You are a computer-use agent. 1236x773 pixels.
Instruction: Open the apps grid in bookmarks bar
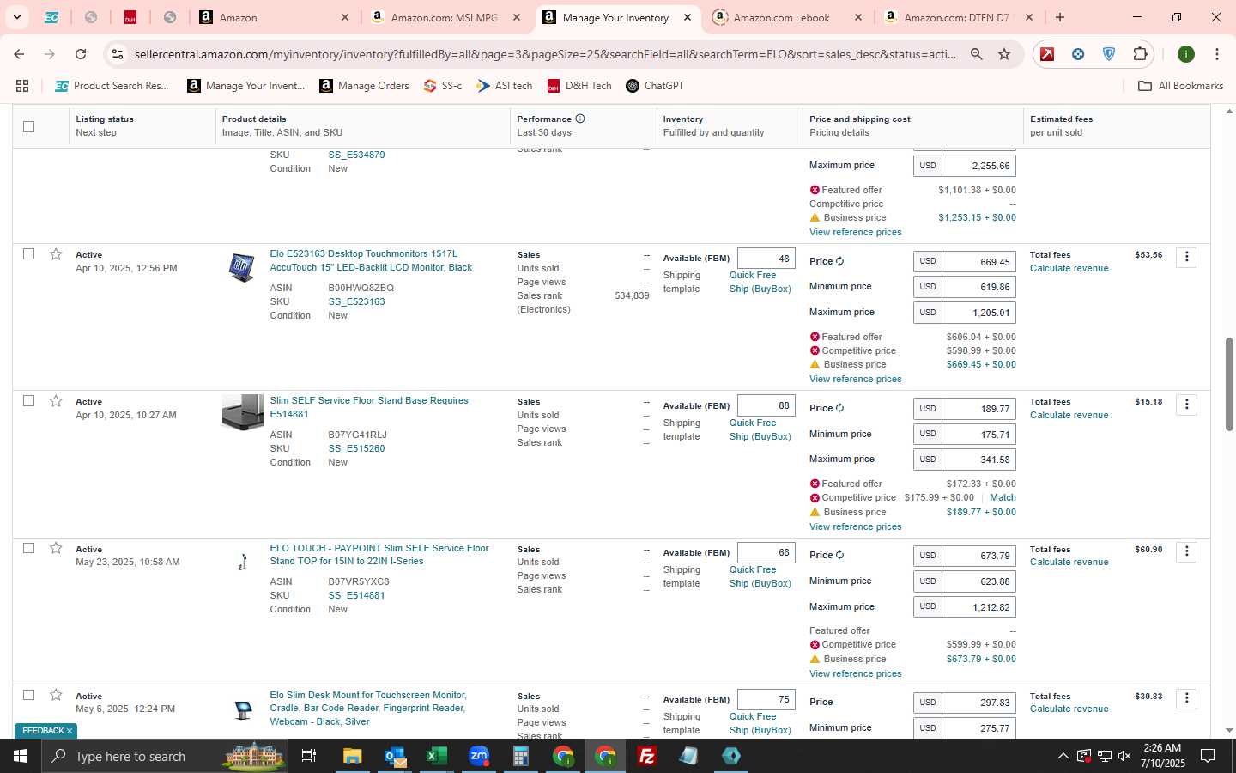(22, 86)
